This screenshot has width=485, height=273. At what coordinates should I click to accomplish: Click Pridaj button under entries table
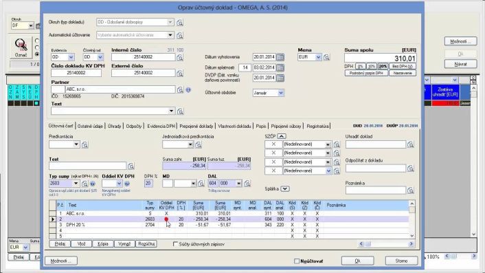pyautogui.click(x=60, y=244)
